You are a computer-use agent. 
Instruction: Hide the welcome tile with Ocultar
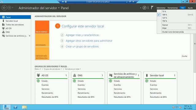point(184,56)
